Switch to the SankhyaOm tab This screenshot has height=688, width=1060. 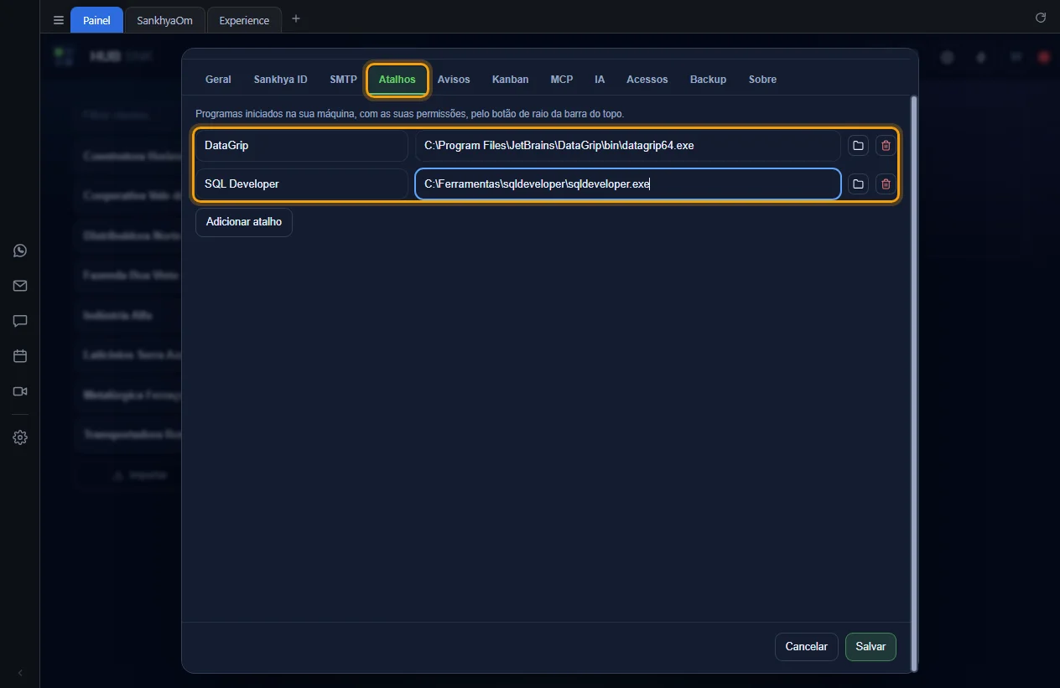pos(165,20)
